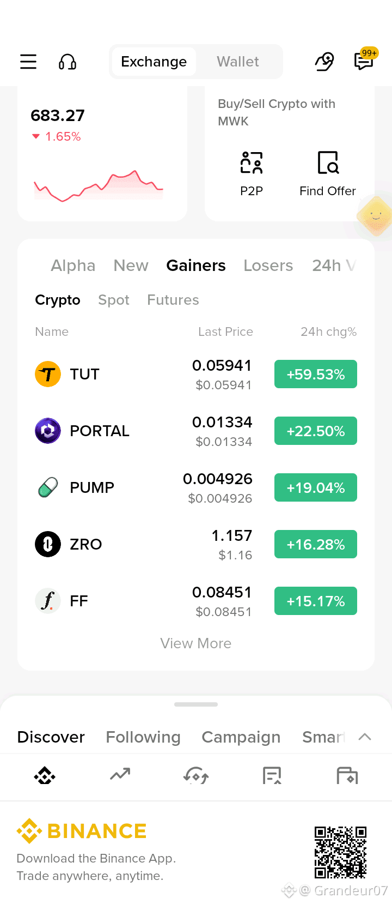Switch to the Following tab
392x904 pixels.
(x=143, y=737)
